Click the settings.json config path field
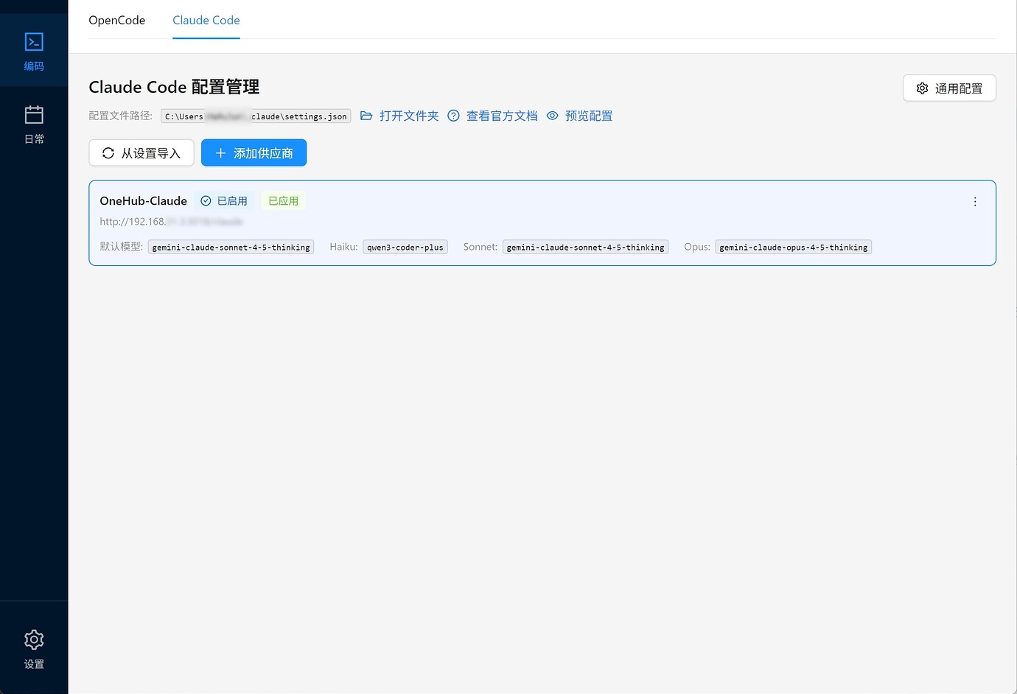Screen dimensions: 1017x694 tap(256, 116)
